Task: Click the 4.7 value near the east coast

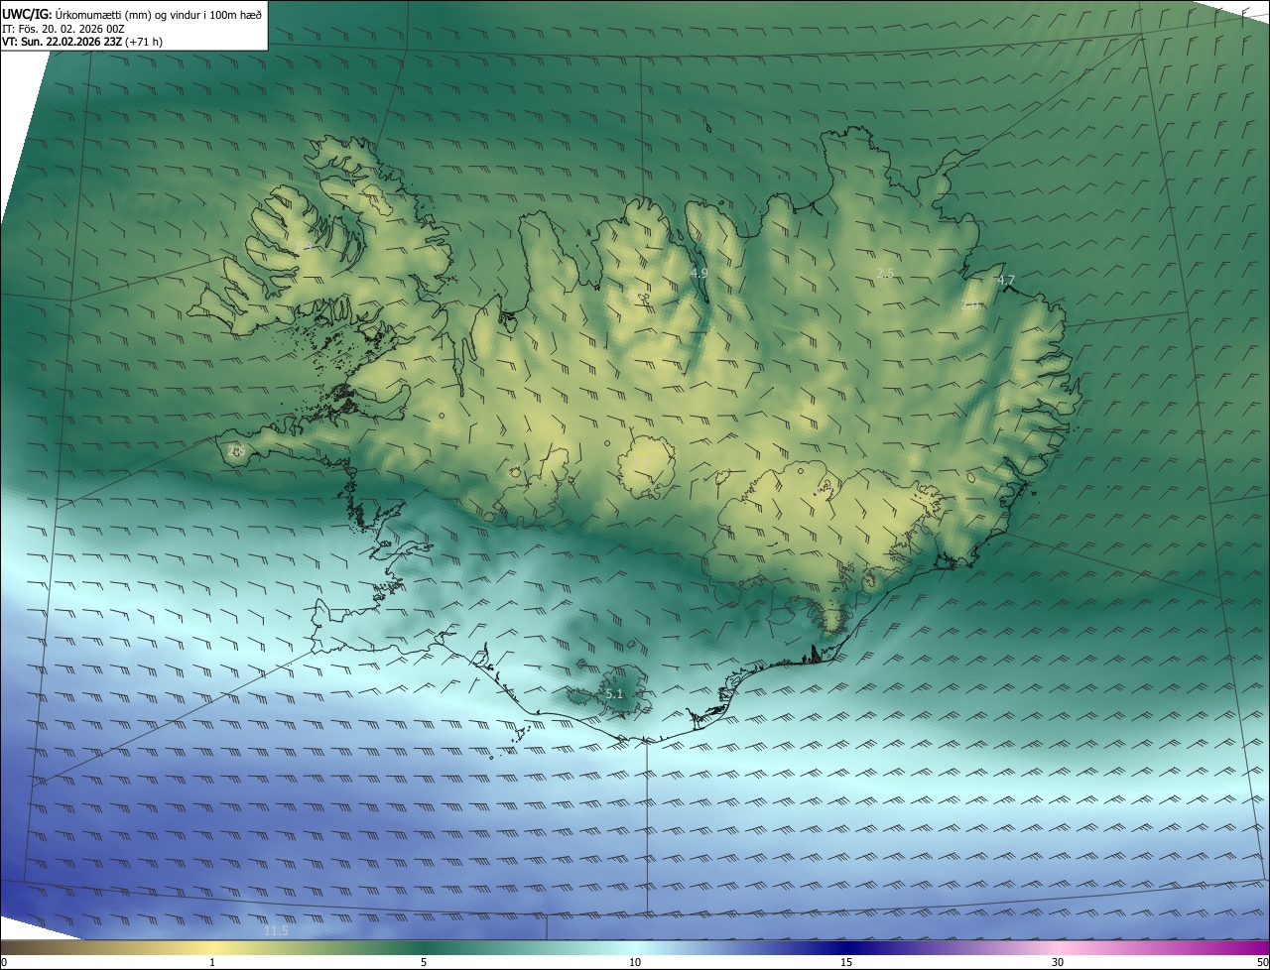Action: tap(1005, 281)
